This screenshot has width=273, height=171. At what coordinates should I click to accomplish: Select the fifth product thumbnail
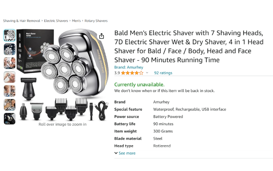point(10,91)
